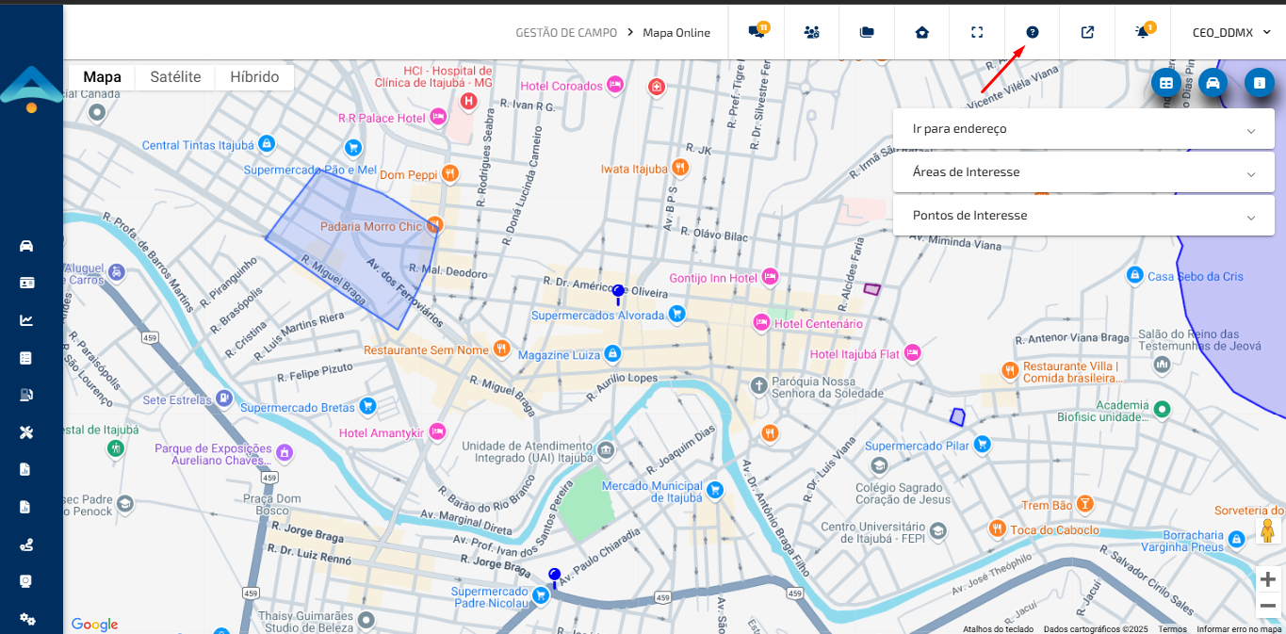Screen dimensions: 1286x634
Task: Click the Magazine Luiza map pin
Action: (x=612, y=352)
